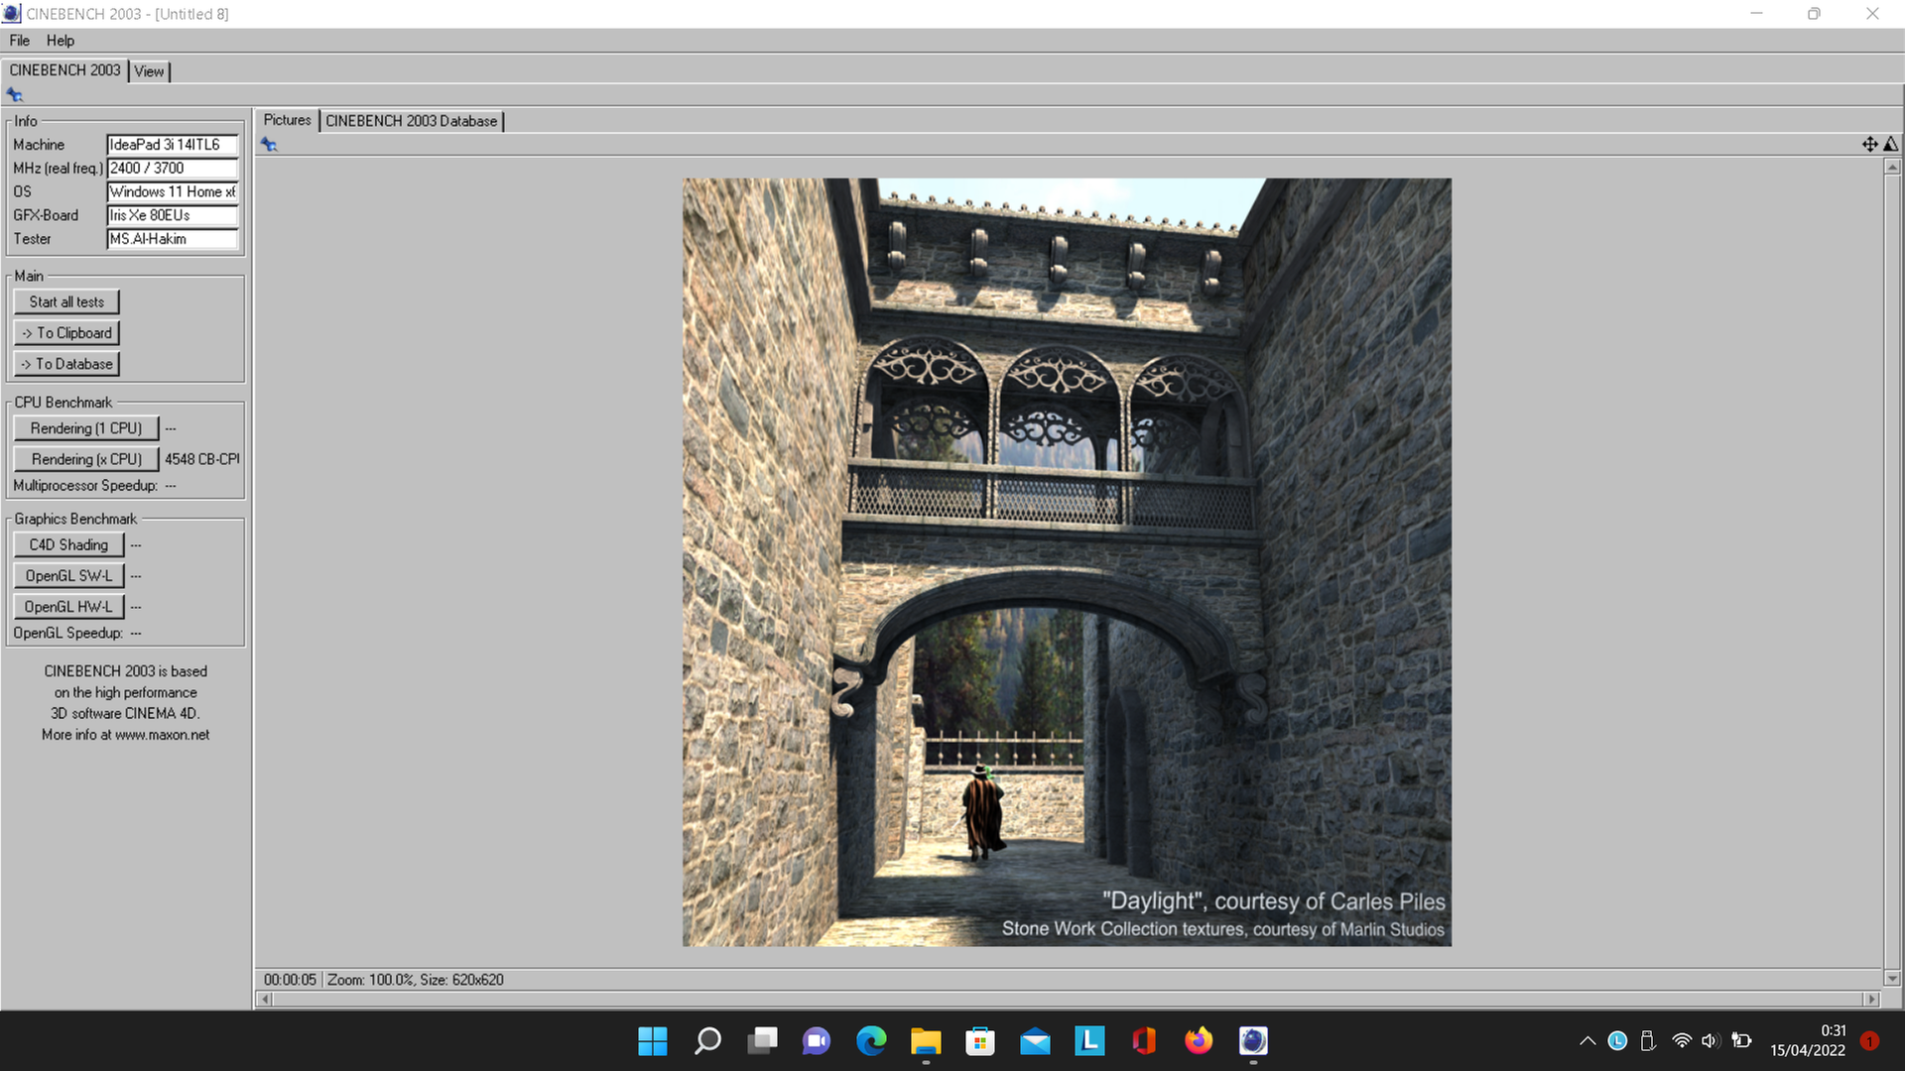Open the Wi-Fi network tray icon
Image resolution: width=1905 pixels, height=1071 pixels.
click(1682, 1041)
